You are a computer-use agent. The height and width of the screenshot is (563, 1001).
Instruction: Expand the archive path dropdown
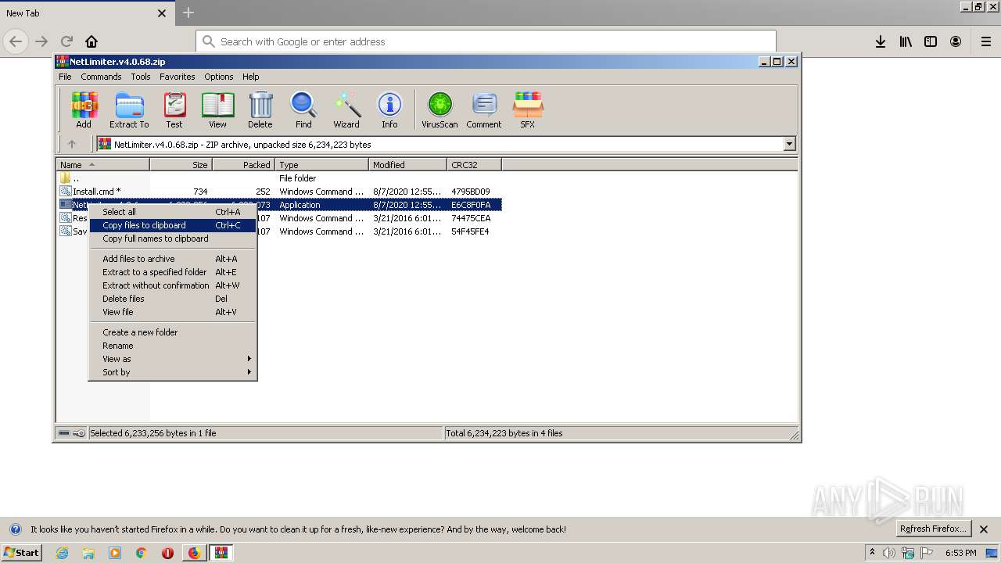789,144
